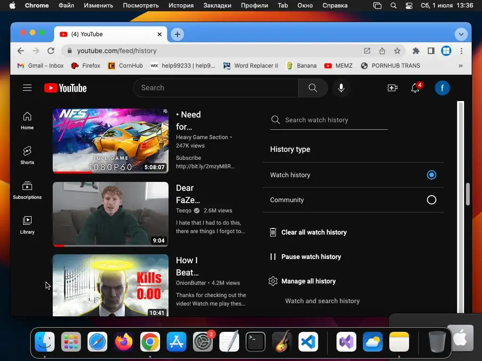Select the Community radio button
Screen dimensions: 482x361
tap(431, 199)
